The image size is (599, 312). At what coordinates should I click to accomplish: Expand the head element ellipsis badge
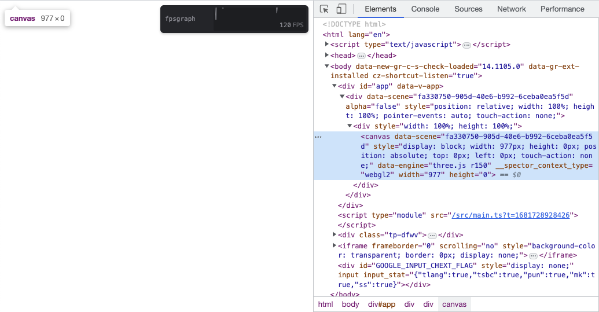click(361, 56)
